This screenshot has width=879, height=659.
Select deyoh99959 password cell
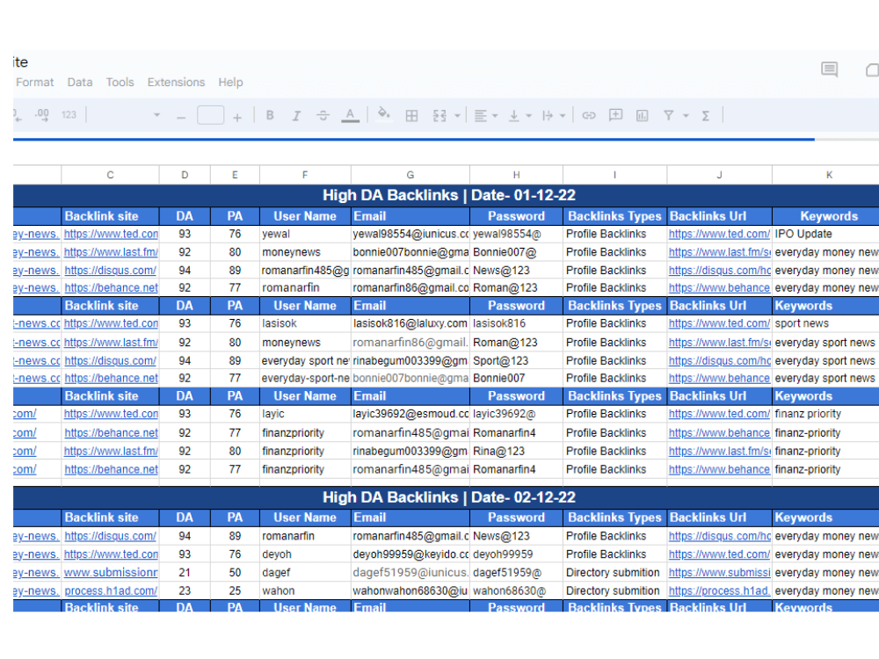coord(516,554)
